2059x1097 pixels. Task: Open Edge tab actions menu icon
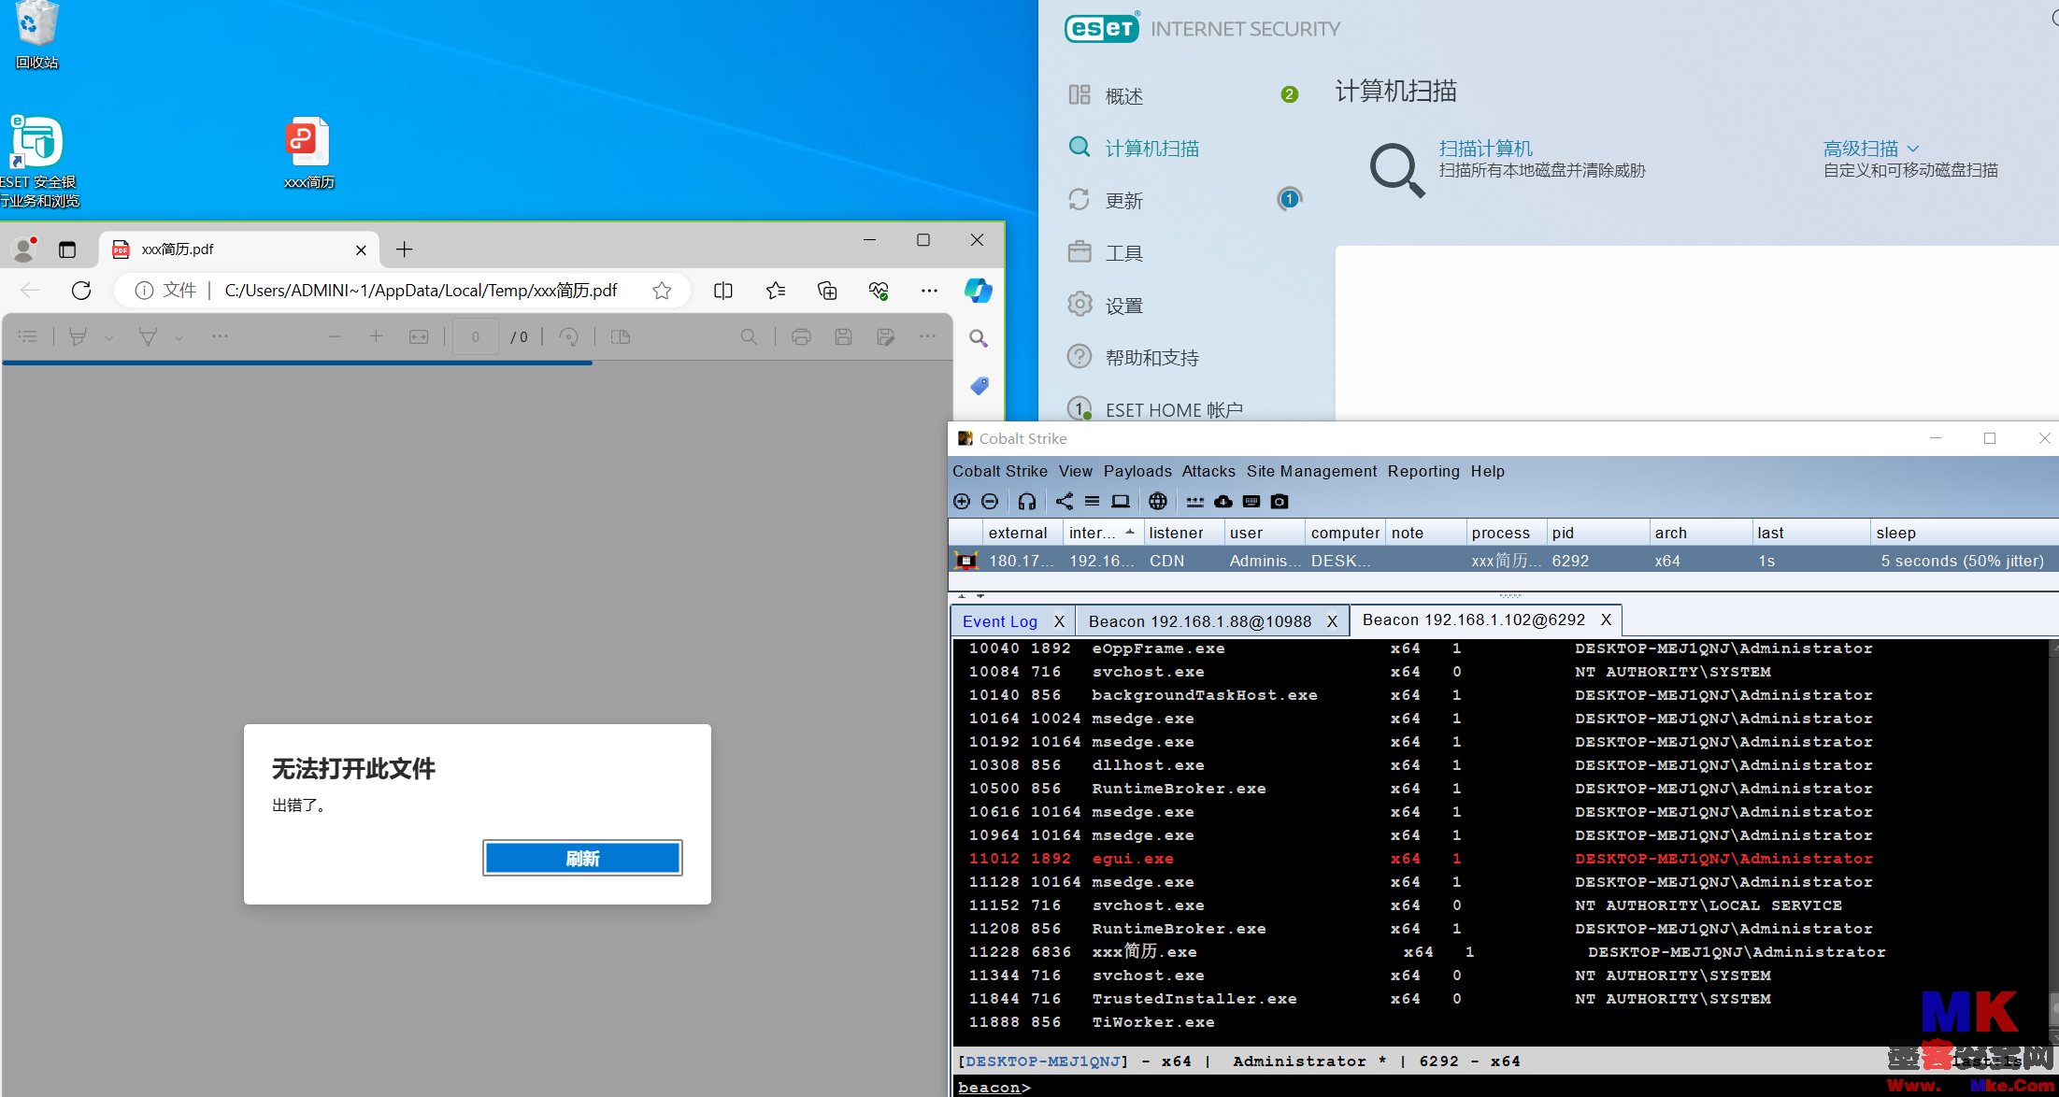tap(67, 249)
